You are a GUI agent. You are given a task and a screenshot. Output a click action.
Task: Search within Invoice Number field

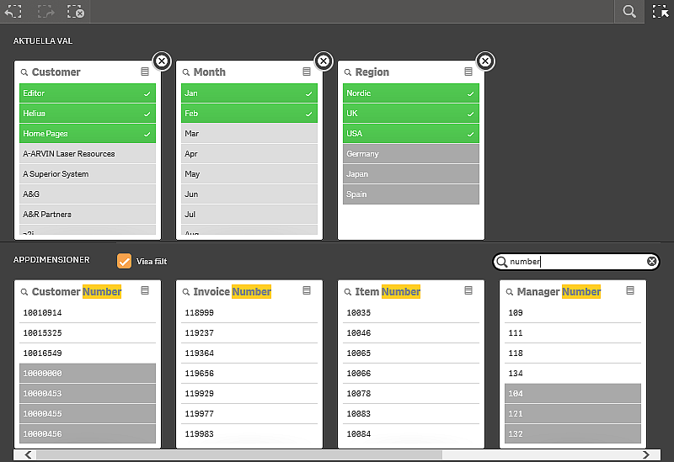click(x=186, y=292)
